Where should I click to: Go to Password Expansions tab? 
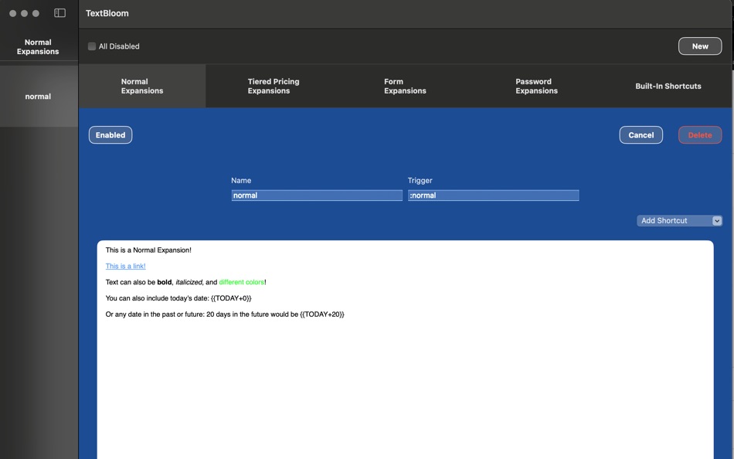click(x=536, y=87)
